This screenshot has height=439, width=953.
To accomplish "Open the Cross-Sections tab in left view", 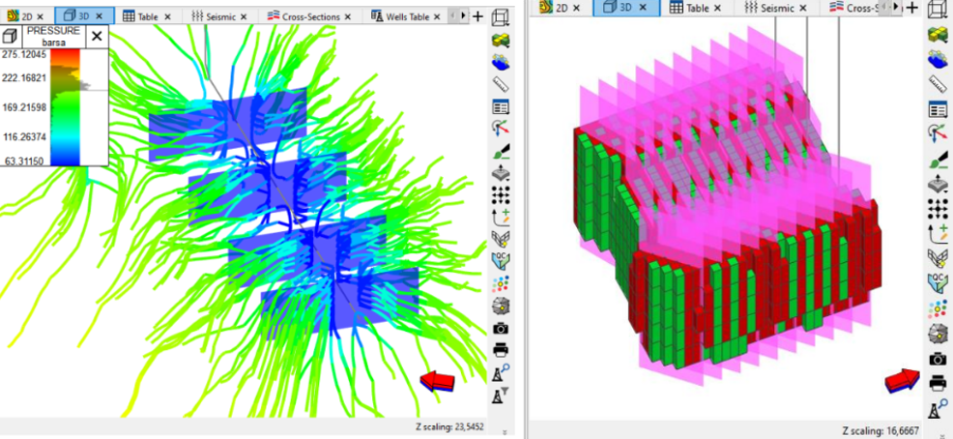I will coord(310,16).
